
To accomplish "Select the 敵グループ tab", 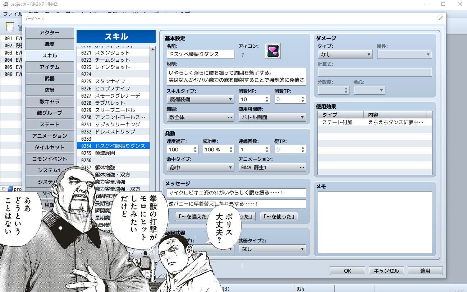I will tap(50, 113).
